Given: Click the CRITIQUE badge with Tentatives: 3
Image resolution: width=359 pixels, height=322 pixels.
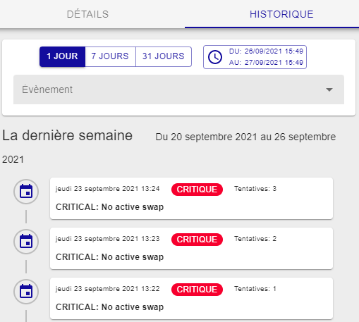Looking at the screenshot, I should click(x=197, y=190).
